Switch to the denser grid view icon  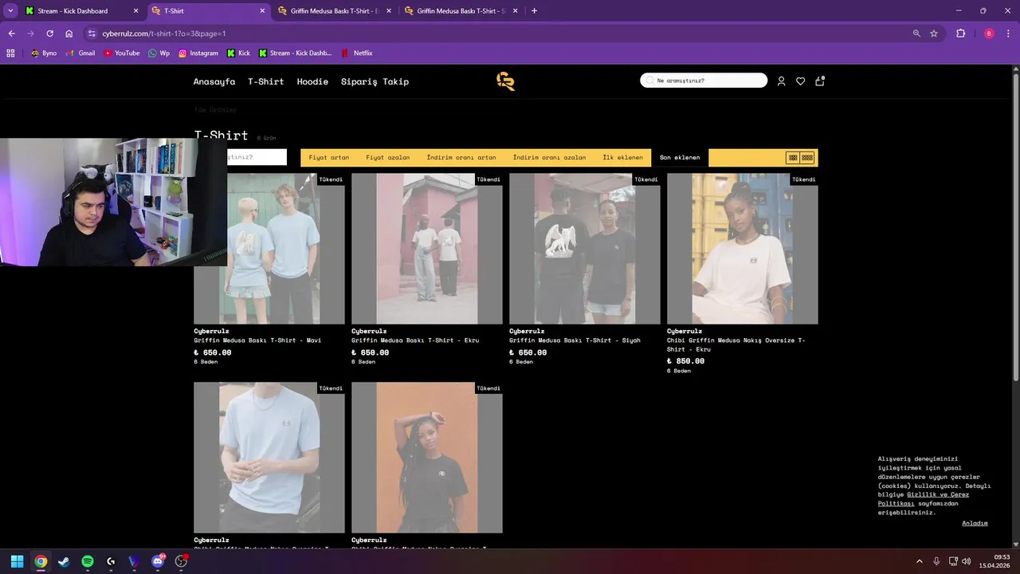807,158
